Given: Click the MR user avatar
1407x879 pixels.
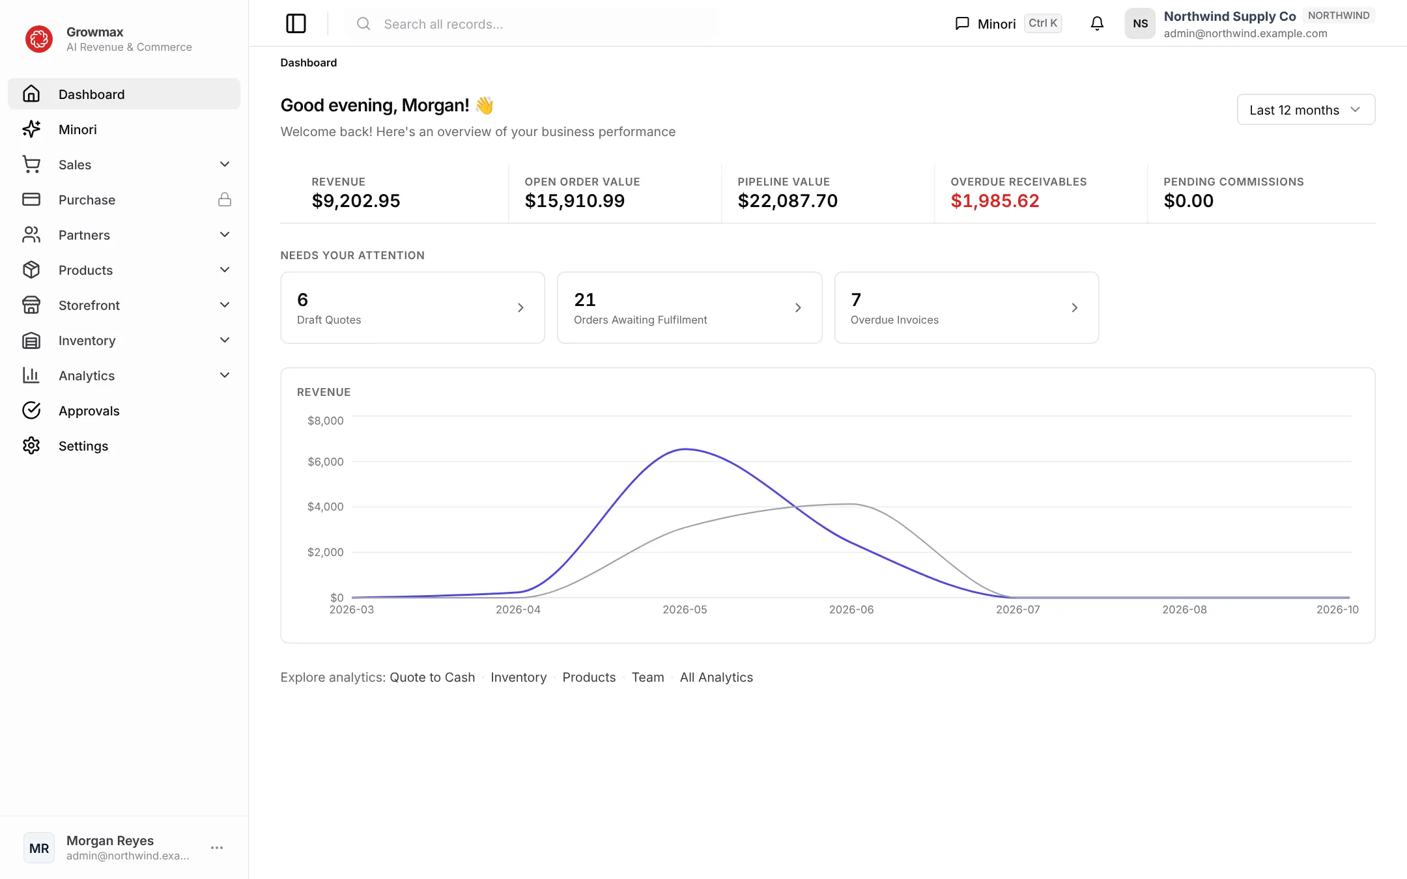Looking at the screenshot, I should point(39,848).
